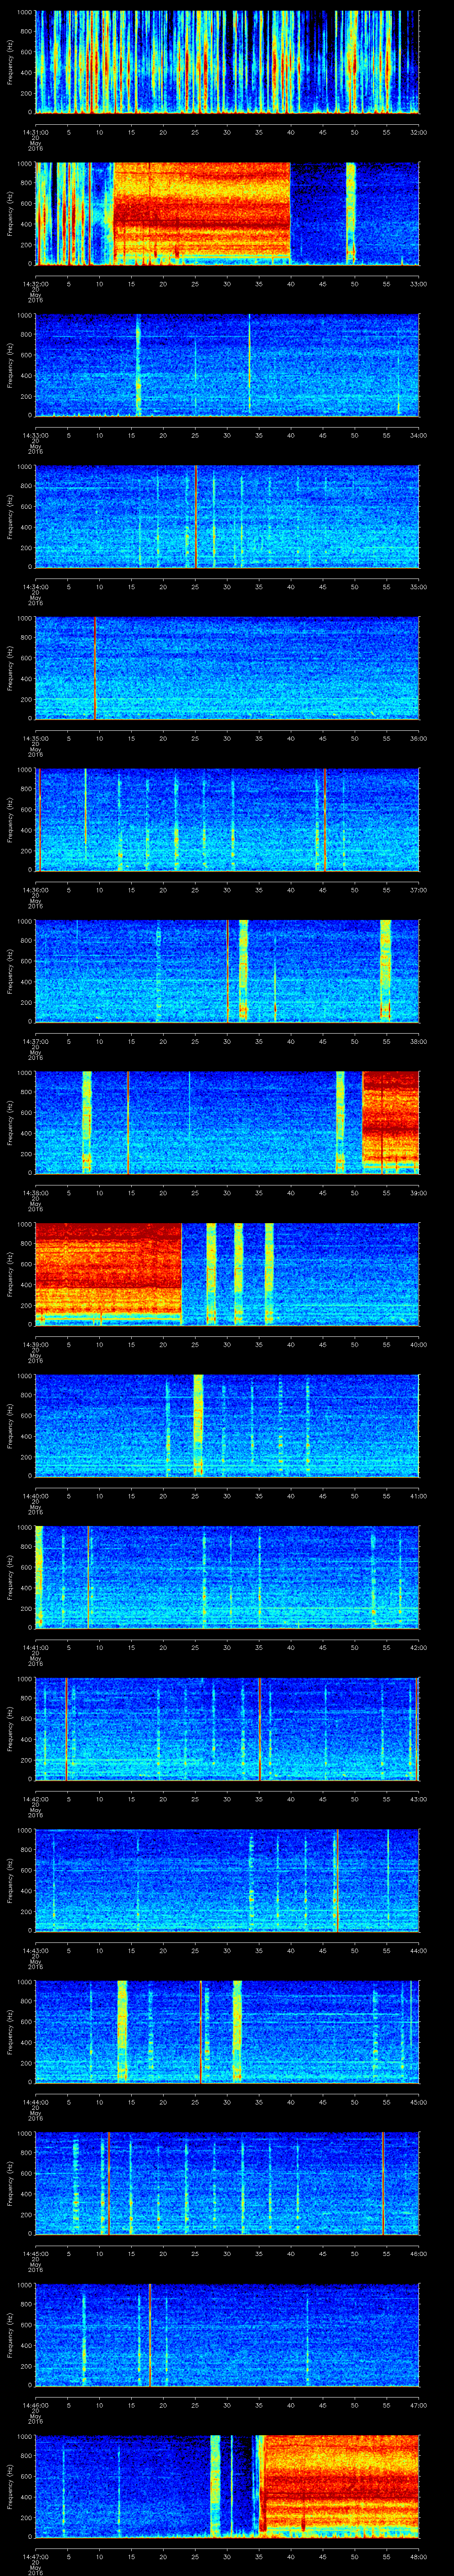The width and height of the screenshot is (454, 2576).
Task: Click the 14:31:00 start time label
Action: [35, 132]
